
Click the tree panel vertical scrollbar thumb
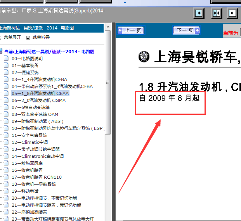click(x=108, y=82)
